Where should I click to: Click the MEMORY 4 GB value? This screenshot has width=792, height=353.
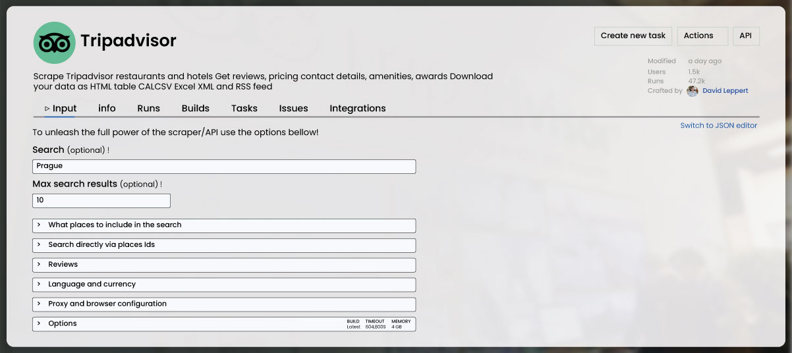401,324
